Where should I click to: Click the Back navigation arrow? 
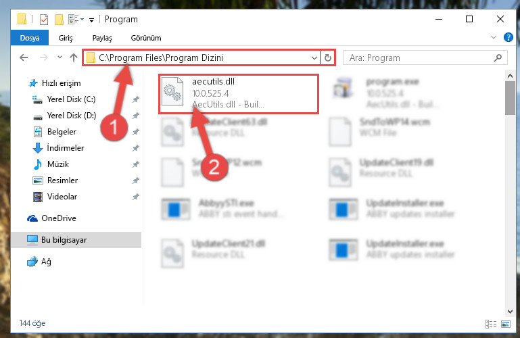click(24, 57)
